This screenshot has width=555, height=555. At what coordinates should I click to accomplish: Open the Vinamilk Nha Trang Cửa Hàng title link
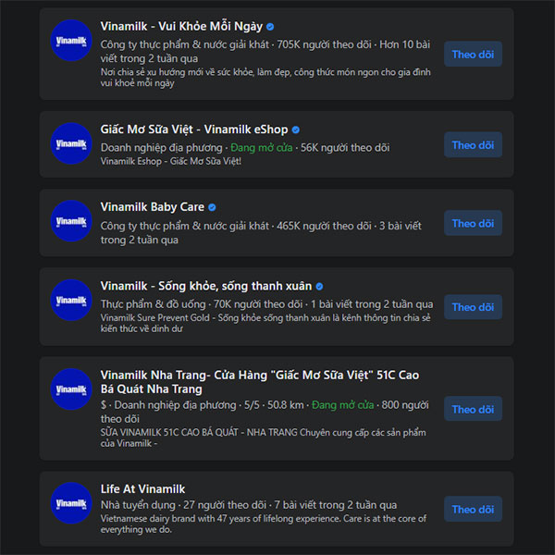[x=260, y=382]
